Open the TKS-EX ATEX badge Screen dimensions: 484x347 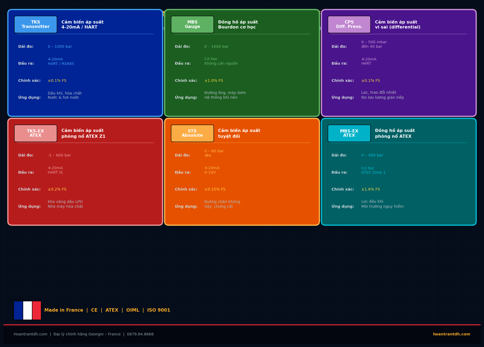point(36,133)
